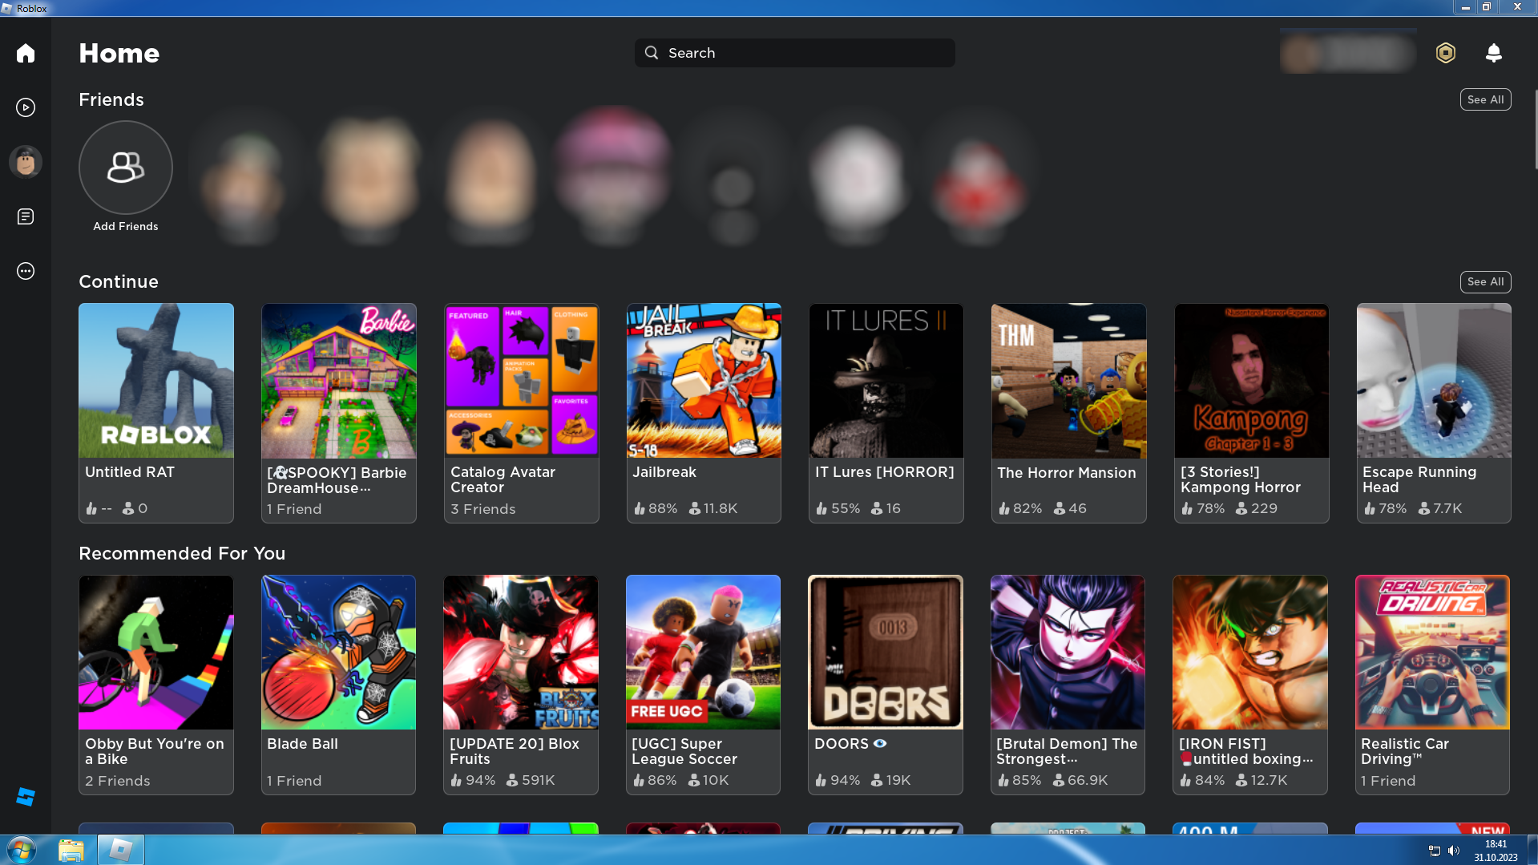Open the DOORS experience thumbnail
Viewport: 1538px width, 865px height.
pyautogui.click(x=886, y=653)
